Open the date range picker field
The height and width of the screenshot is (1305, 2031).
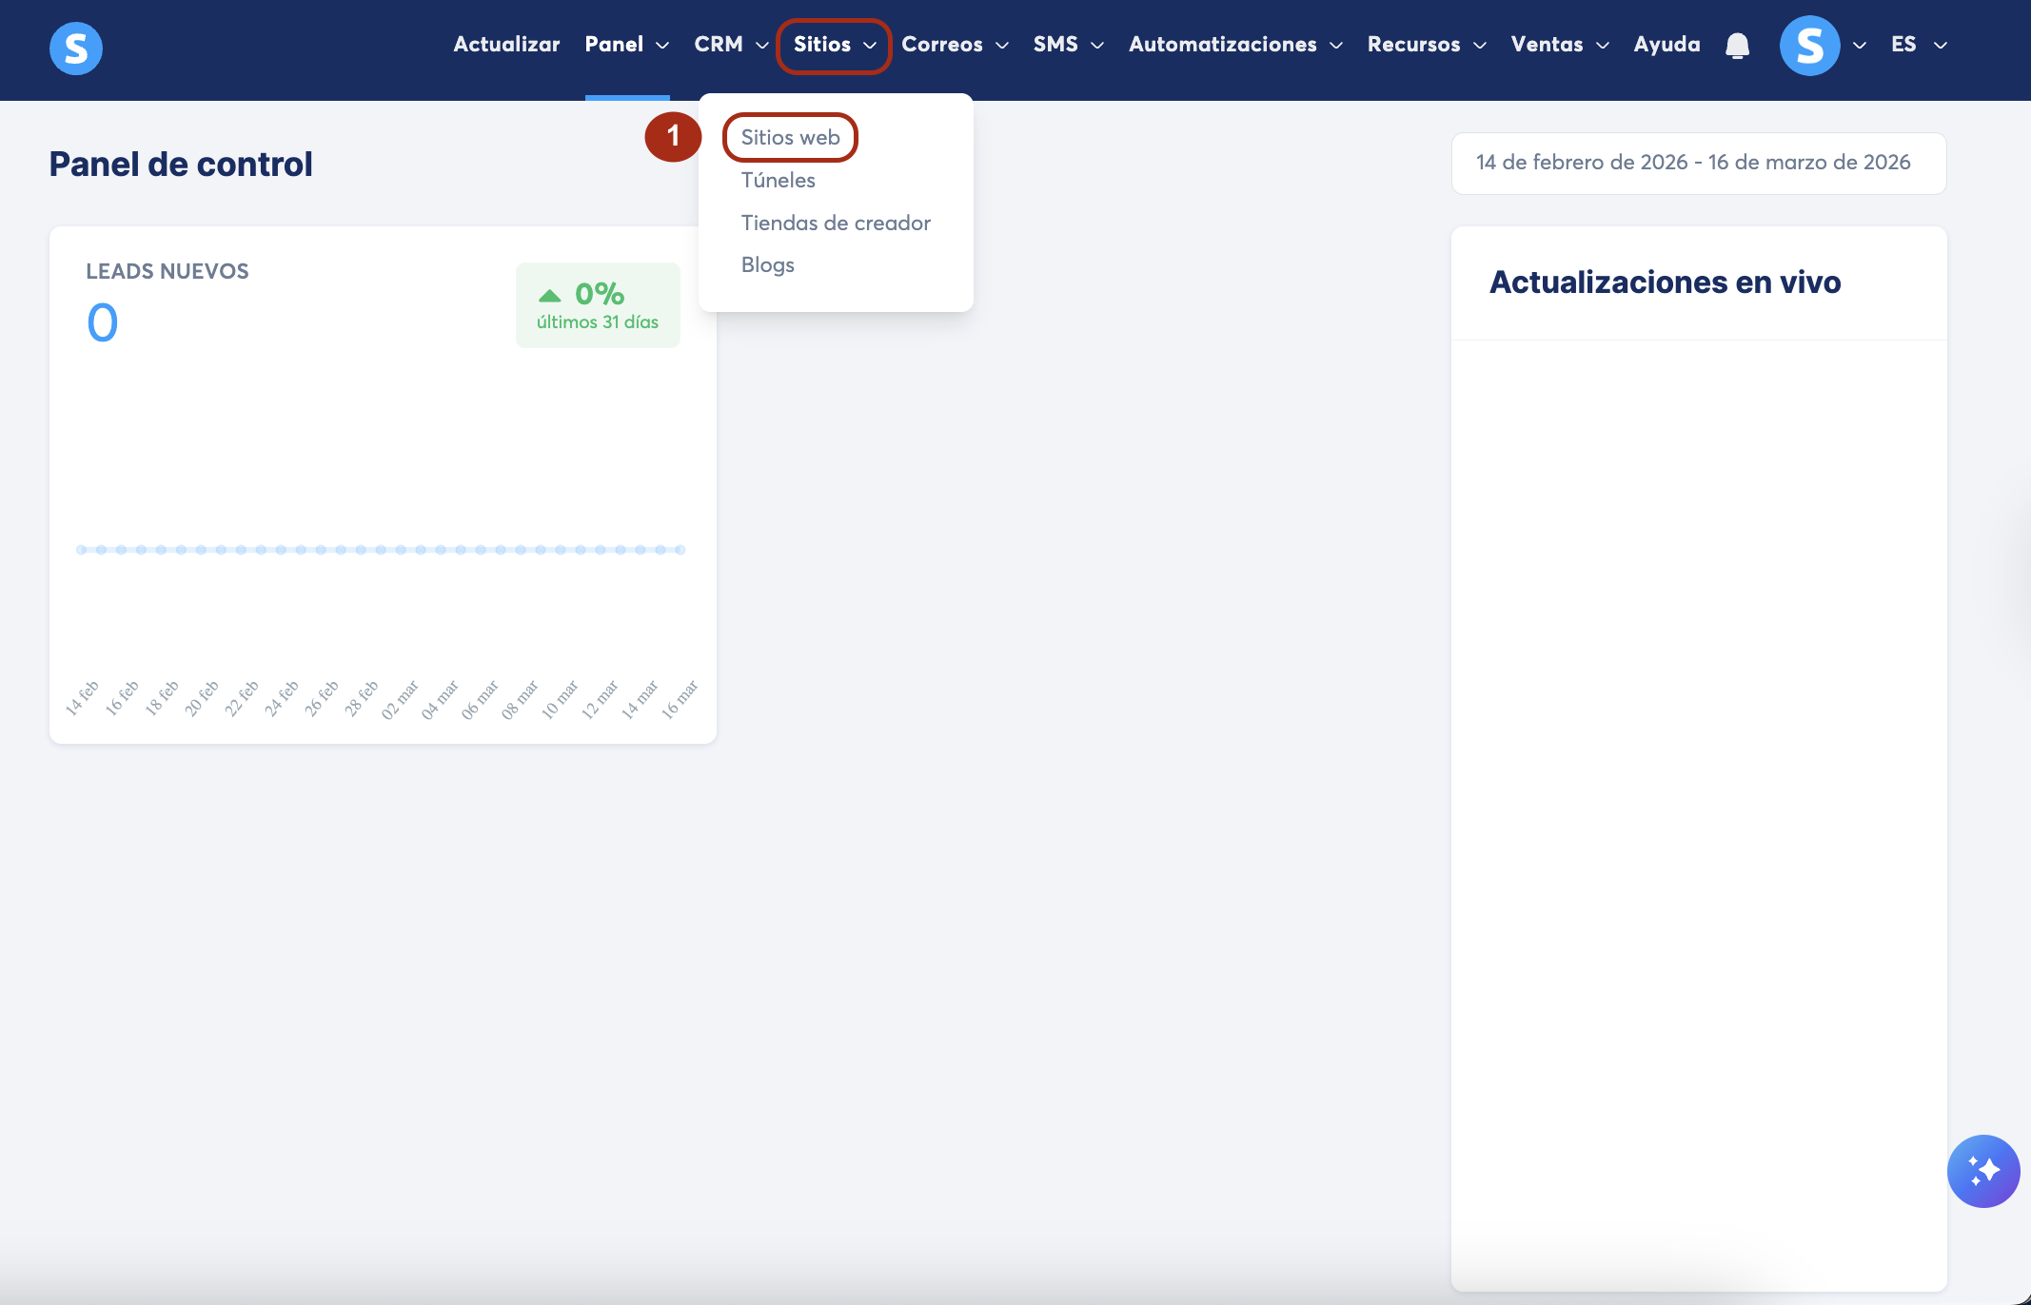click(1698, 163)
